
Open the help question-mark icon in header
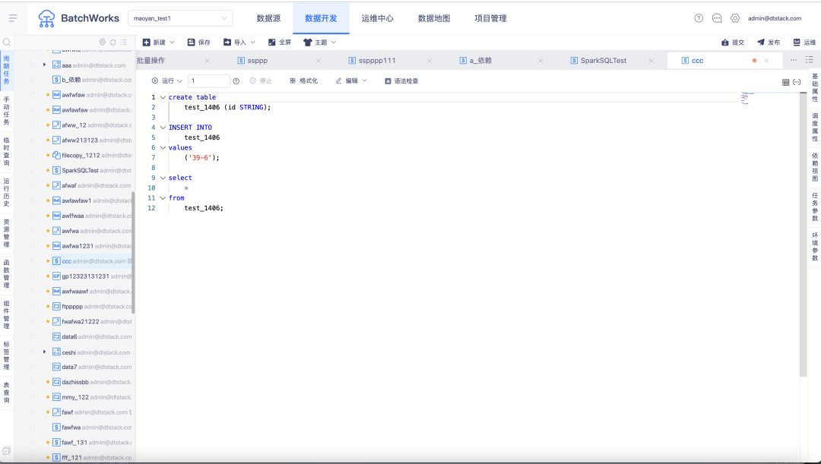pos(699,18)
